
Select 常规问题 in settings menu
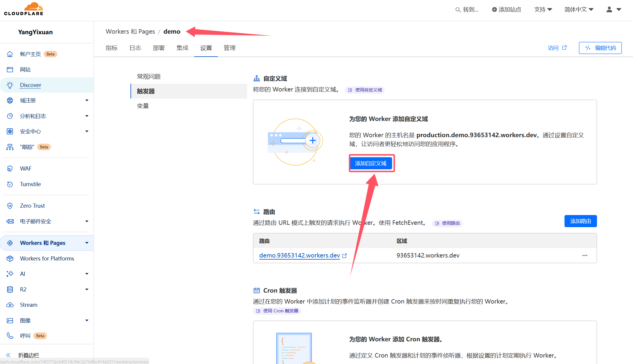pos(189,77)
